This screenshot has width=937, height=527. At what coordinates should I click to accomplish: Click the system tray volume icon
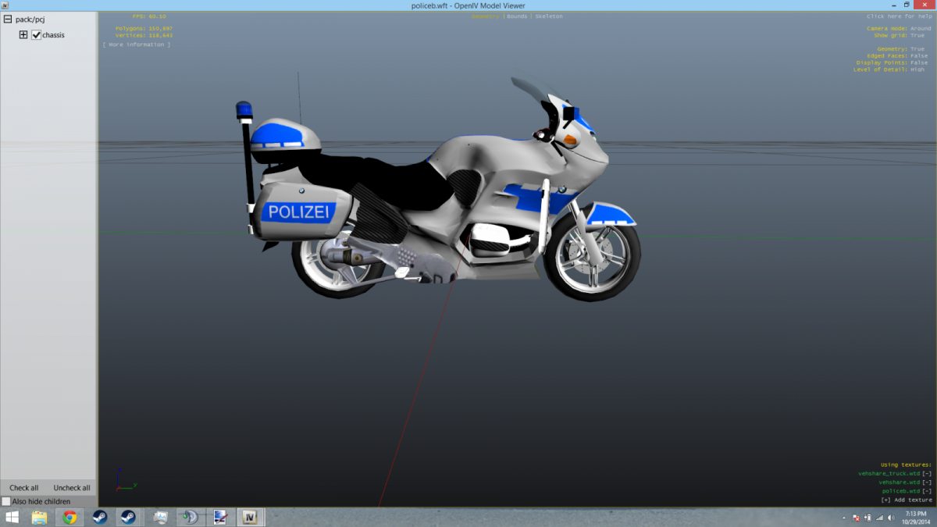tap(892, 518)
